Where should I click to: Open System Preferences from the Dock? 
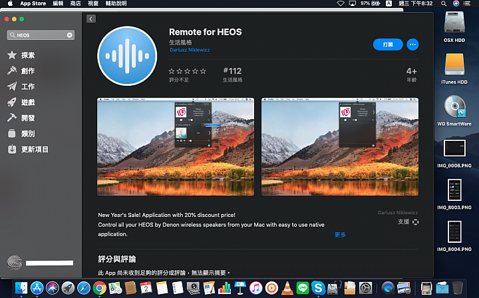(x=365, y=287)
